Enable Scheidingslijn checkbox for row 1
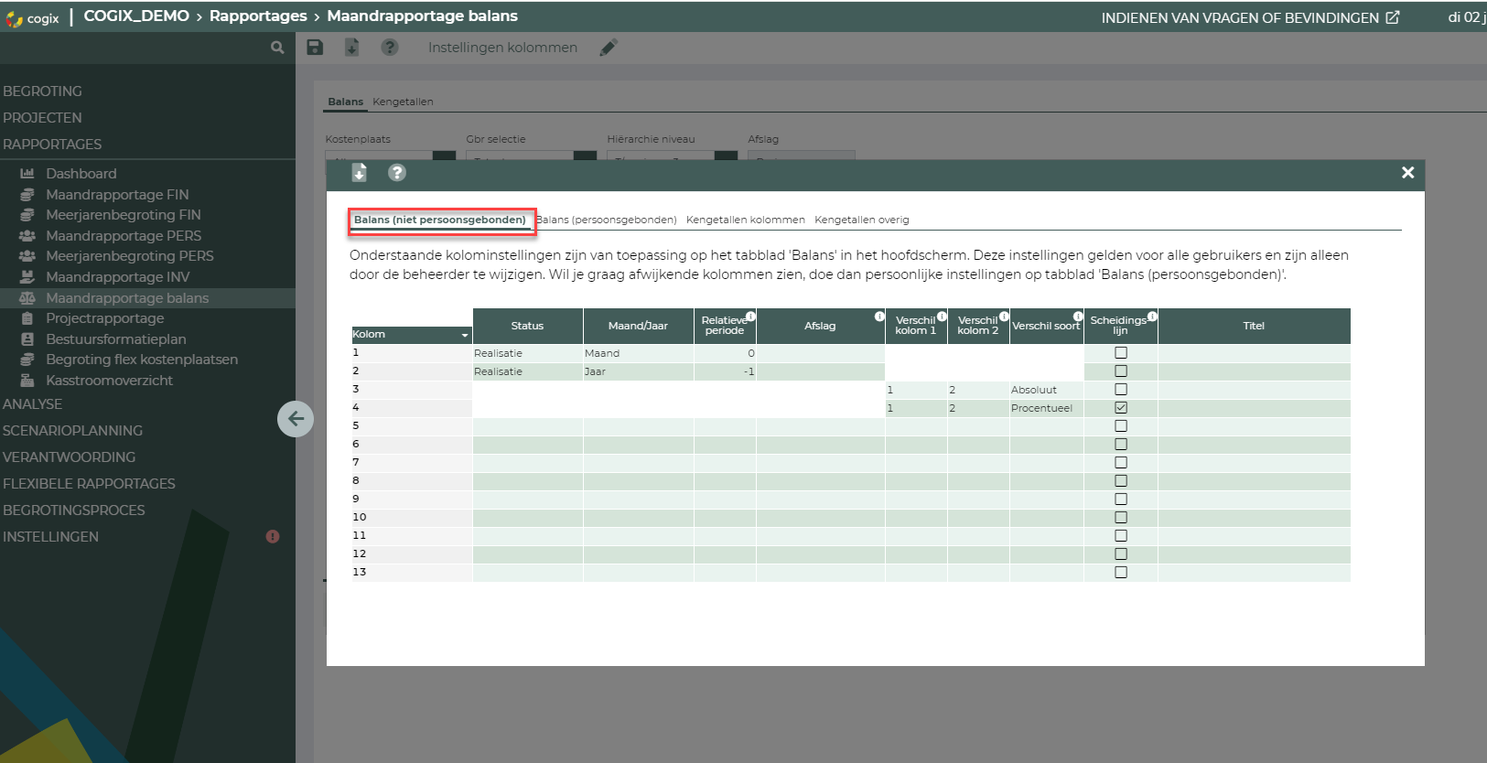 [x=1121, y=353]
